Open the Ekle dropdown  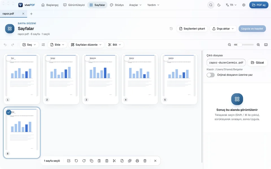(57, 45)
